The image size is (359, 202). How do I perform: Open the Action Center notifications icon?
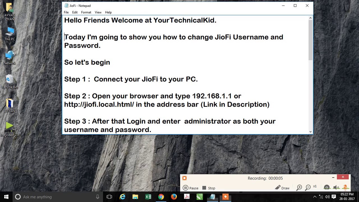[334, 197]
